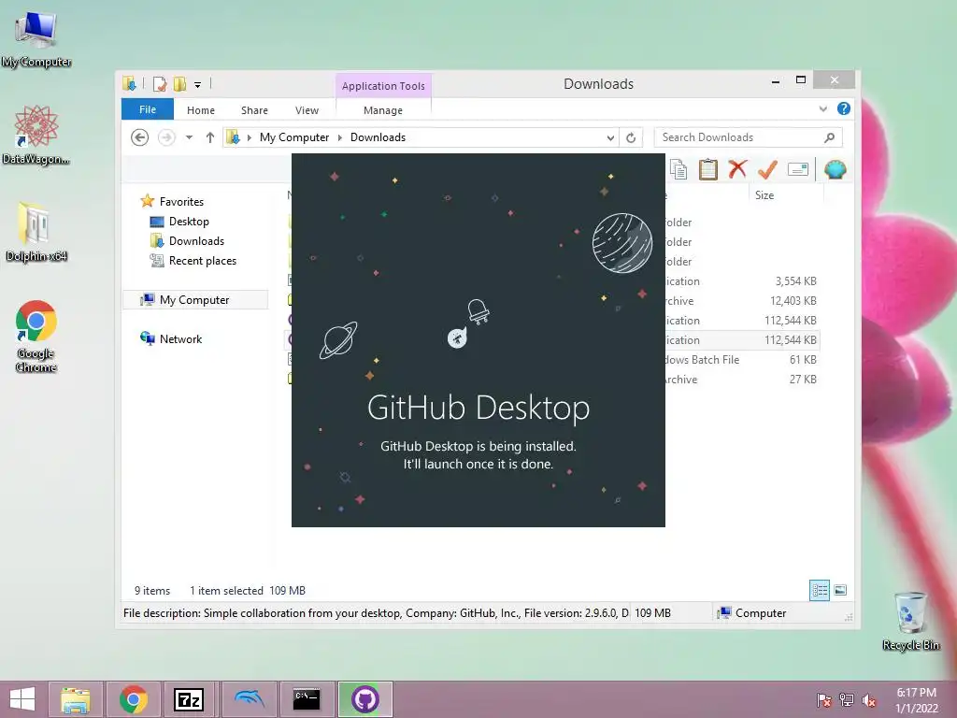Select My Computer in the navigation pane
957x718 pixels.
194,300
